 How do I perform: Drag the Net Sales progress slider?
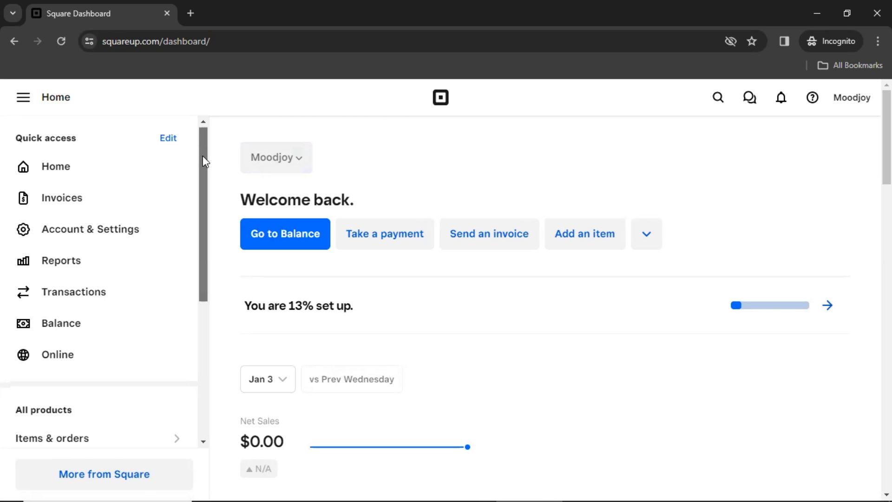point(467,446)
